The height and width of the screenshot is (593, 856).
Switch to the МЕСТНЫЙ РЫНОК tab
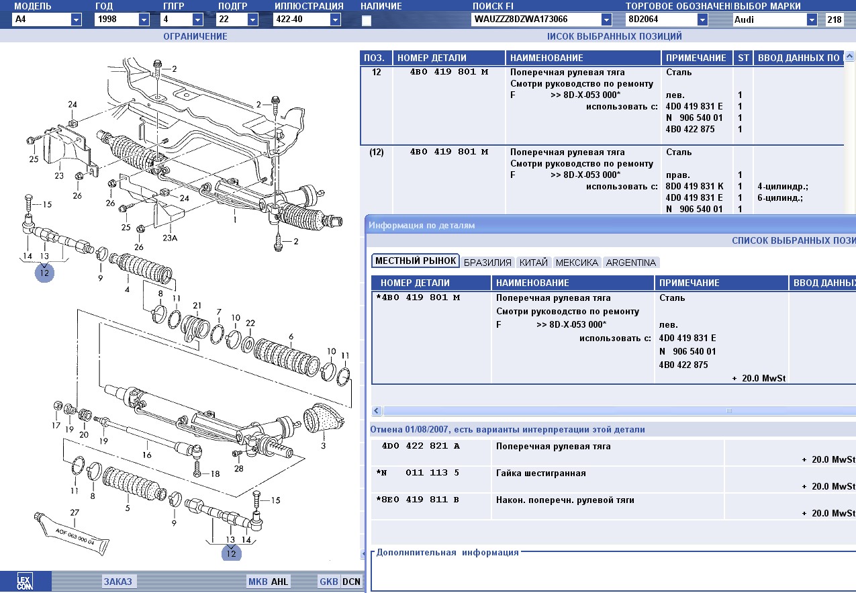(x=415, y=261)
